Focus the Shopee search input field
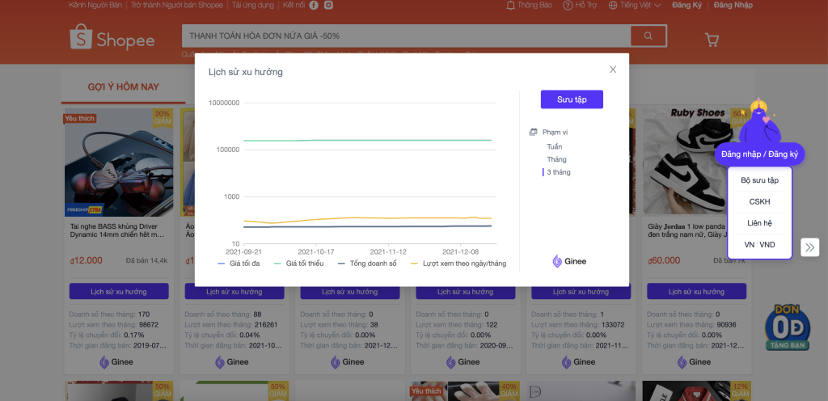This screenshot has height=401, width=828. coord(406,36)
